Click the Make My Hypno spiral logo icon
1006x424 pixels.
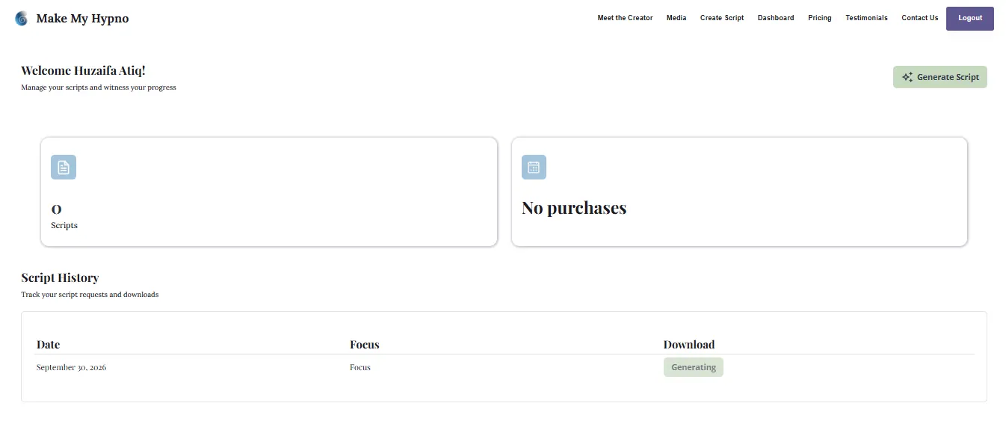[22, 19]
